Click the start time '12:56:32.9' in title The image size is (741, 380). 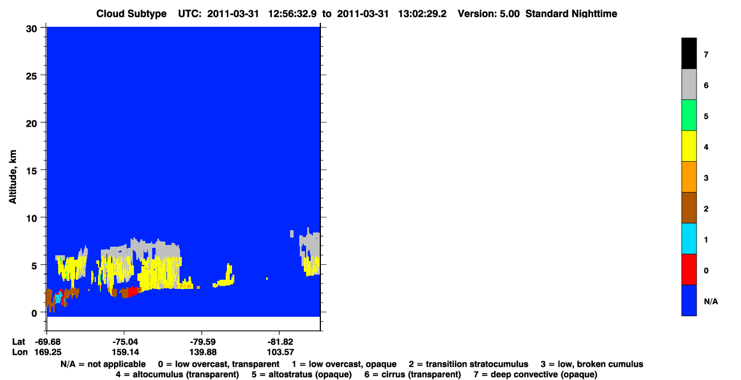[292, 14]
